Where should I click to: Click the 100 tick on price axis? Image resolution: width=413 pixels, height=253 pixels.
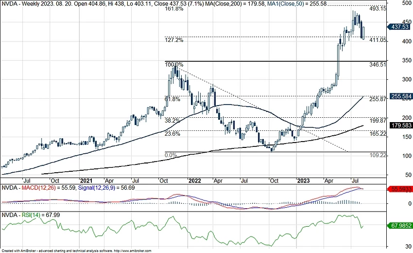(x=407, y=156)
